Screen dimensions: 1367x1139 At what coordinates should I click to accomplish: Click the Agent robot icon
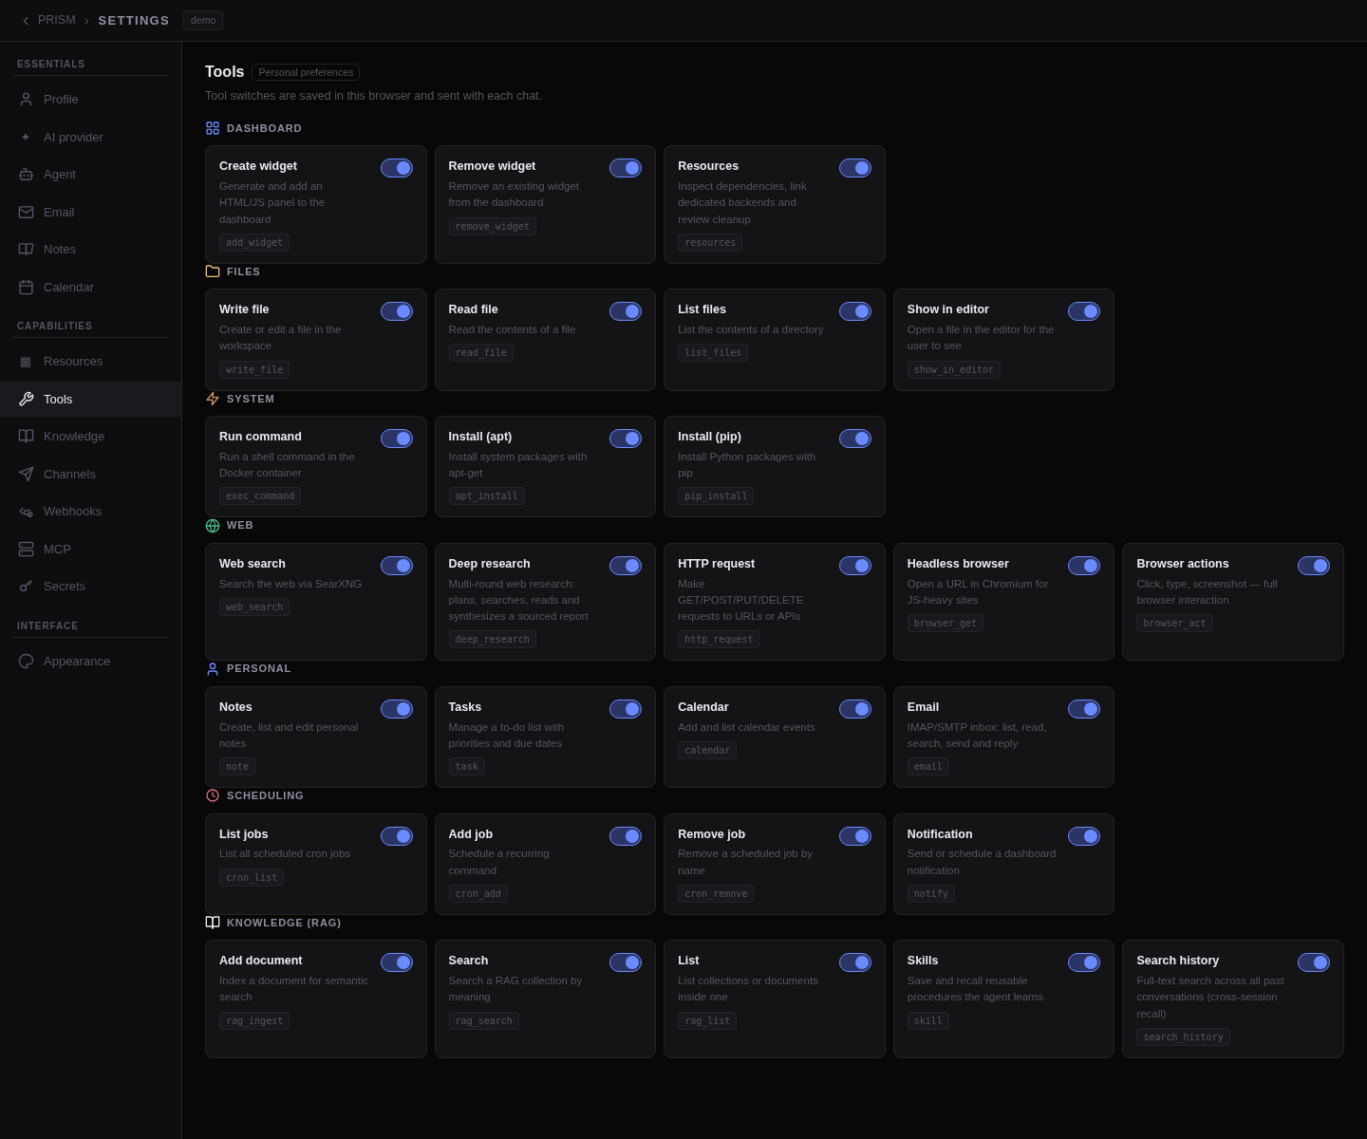point(26,175)
